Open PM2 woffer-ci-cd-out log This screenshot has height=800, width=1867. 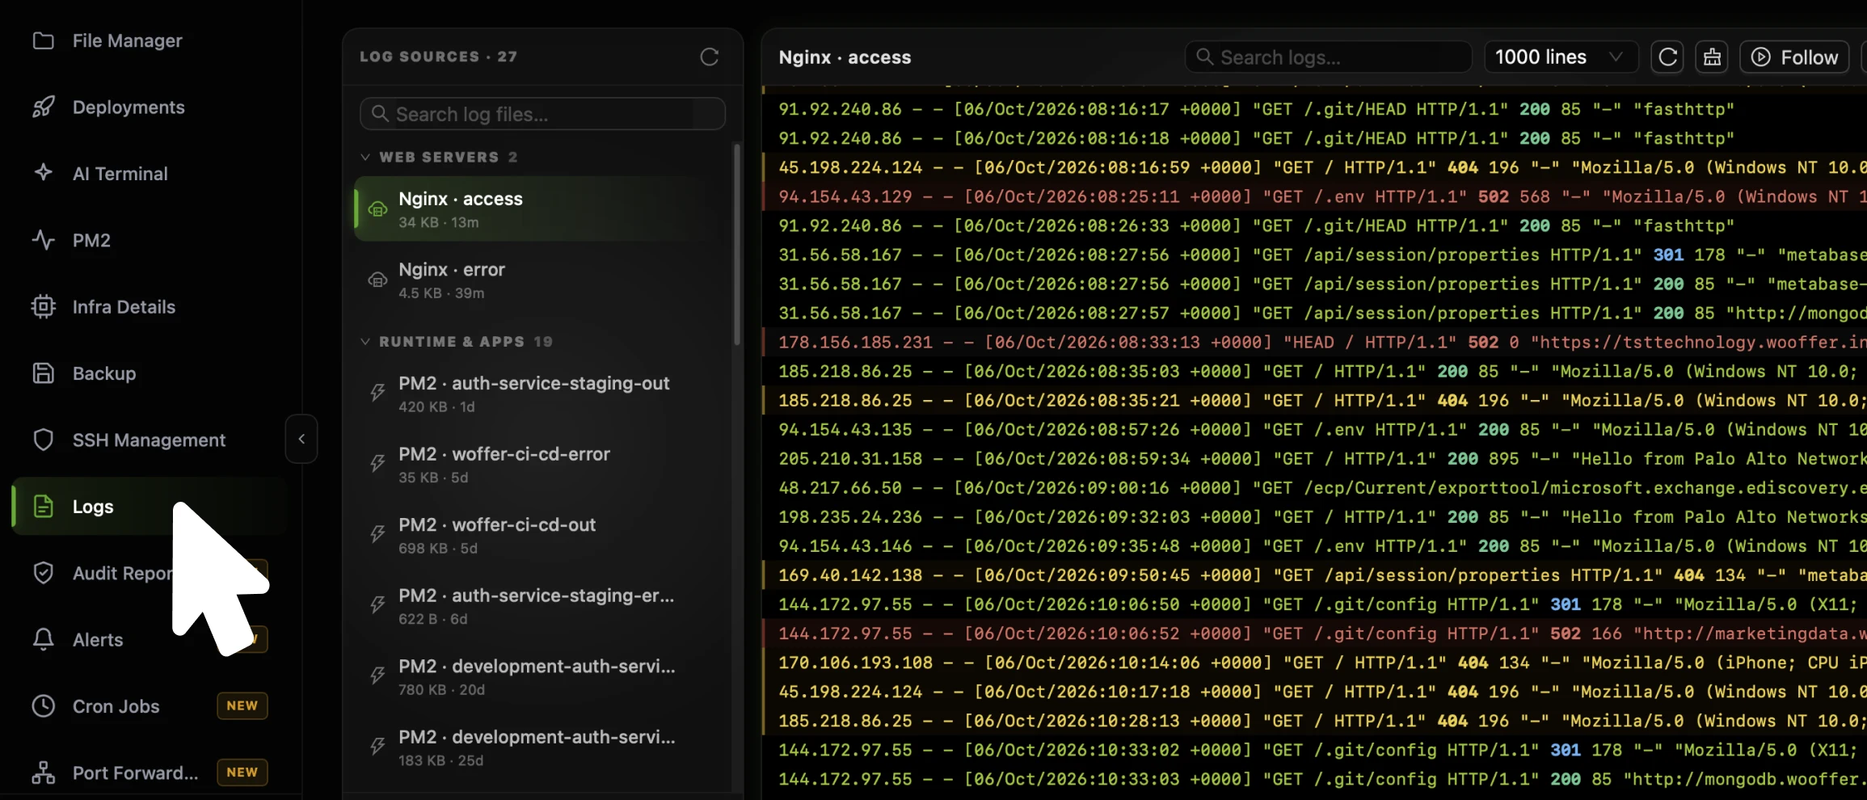(x=542, y=535)
